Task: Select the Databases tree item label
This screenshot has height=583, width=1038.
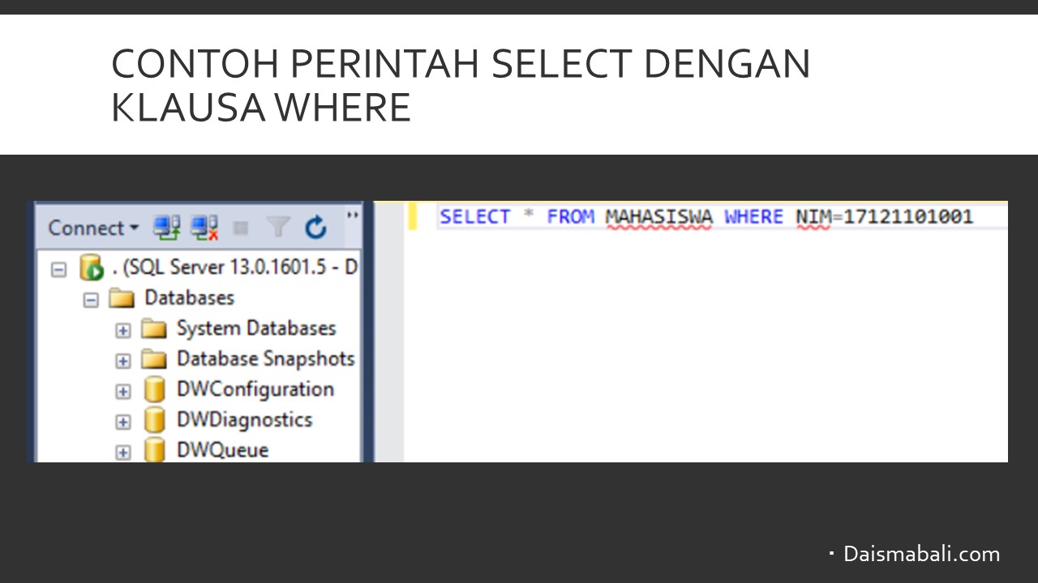Action: coord(189,298)
